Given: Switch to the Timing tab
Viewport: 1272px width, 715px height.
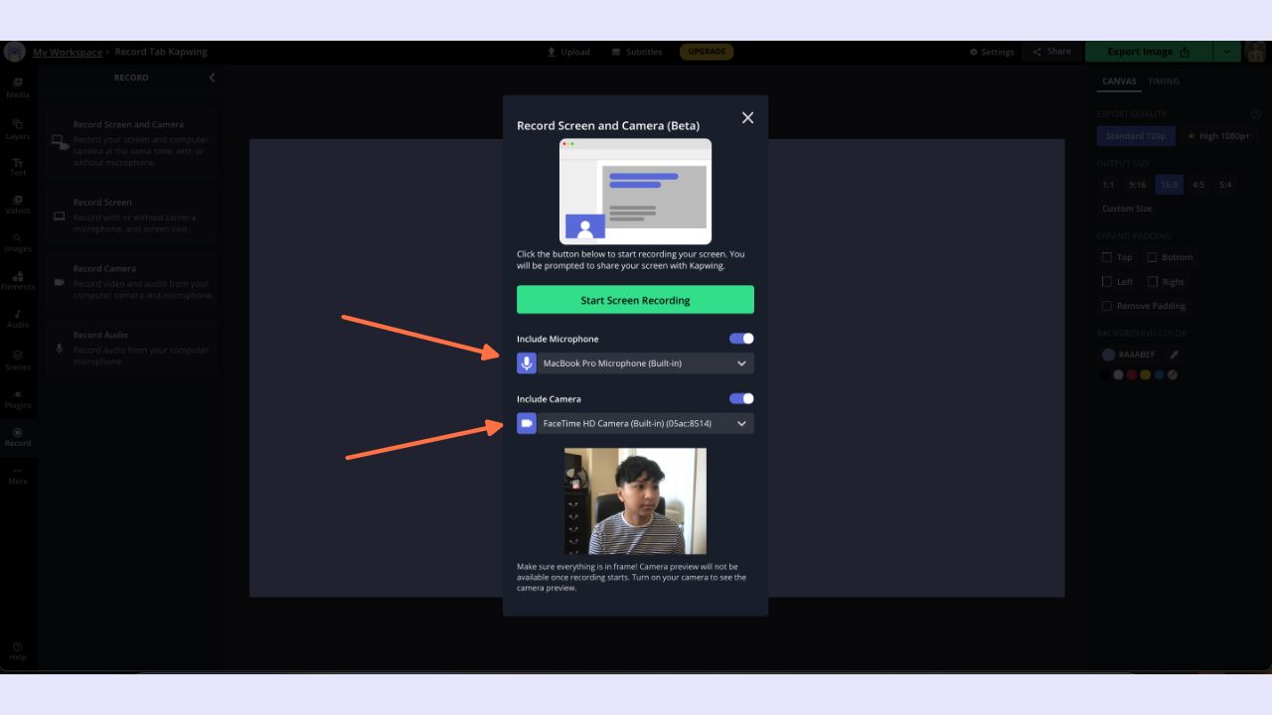Looking at the screenshot, I should (1164, 81).
